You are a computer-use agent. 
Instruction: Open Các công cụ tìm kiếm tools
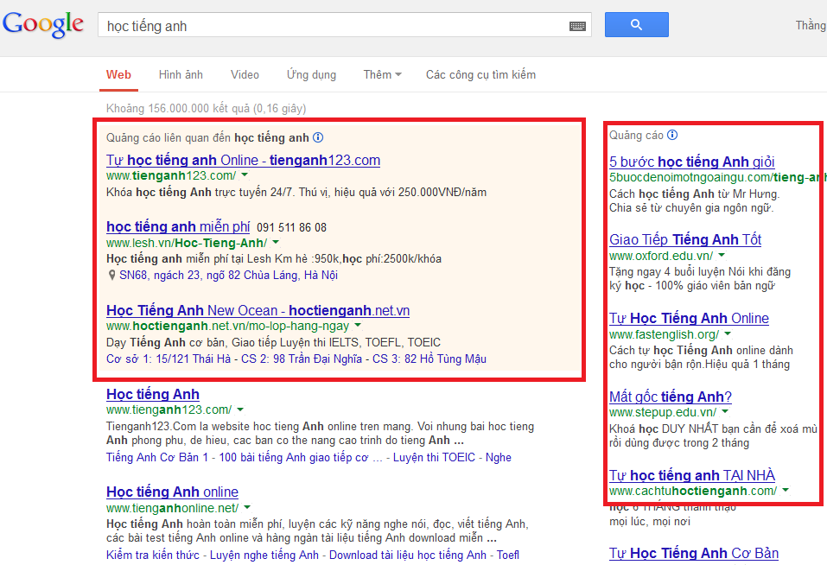coord(481,75)
